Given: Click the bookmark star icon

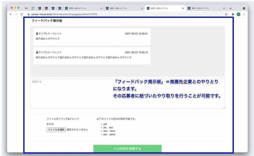Looking at the screenshot, I should tap(226, 14).
